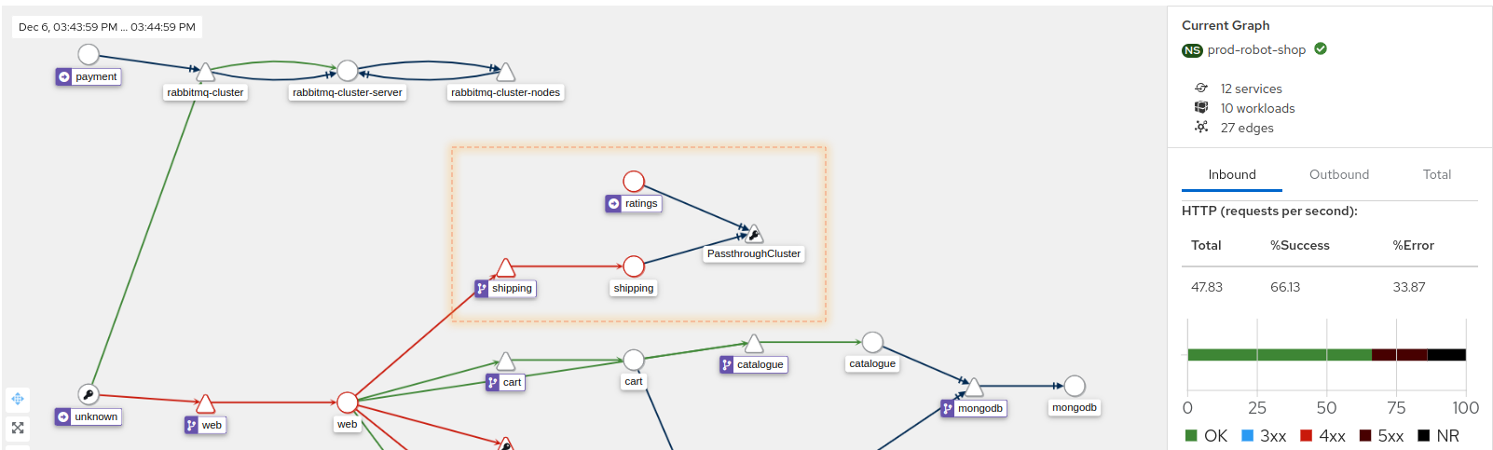Open the prod-robot-shop namespace link
Image resolution: width=1493 pixels, height=450 pixels.
coord(1256,50)
